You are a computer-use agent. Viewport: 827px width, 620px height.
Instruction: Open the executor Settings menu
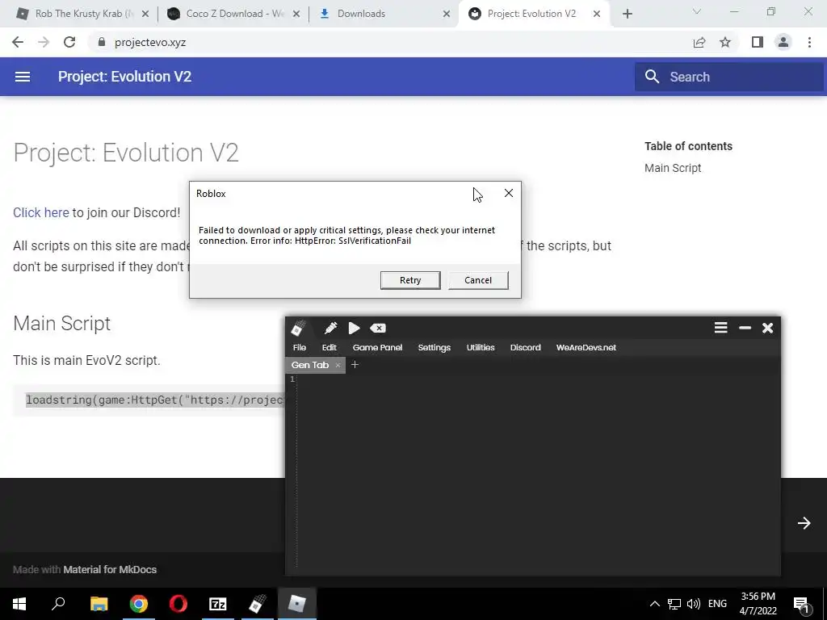(434, 347)
